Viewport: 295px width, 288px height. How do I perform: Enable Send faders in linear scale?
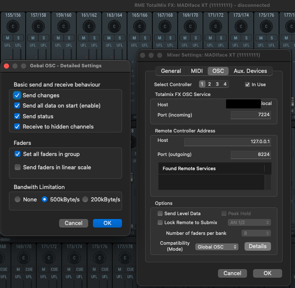pyautogui.click(x=18, y=167)
